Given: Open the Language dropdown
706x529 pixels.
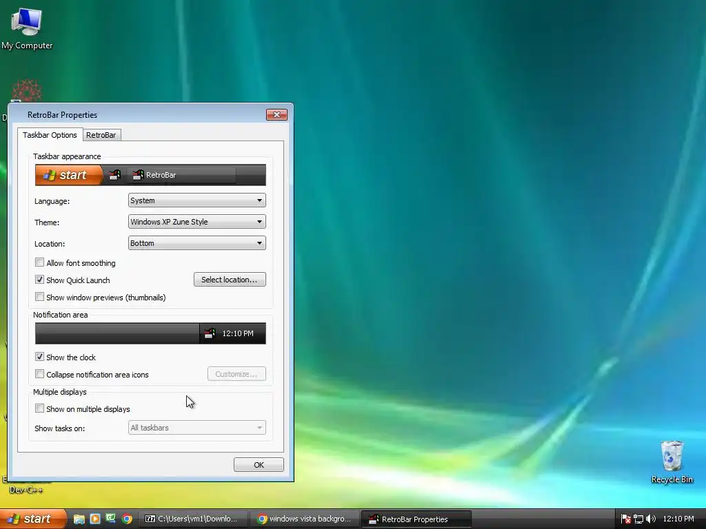Looking at the screenshot, I should pos(196,200).
